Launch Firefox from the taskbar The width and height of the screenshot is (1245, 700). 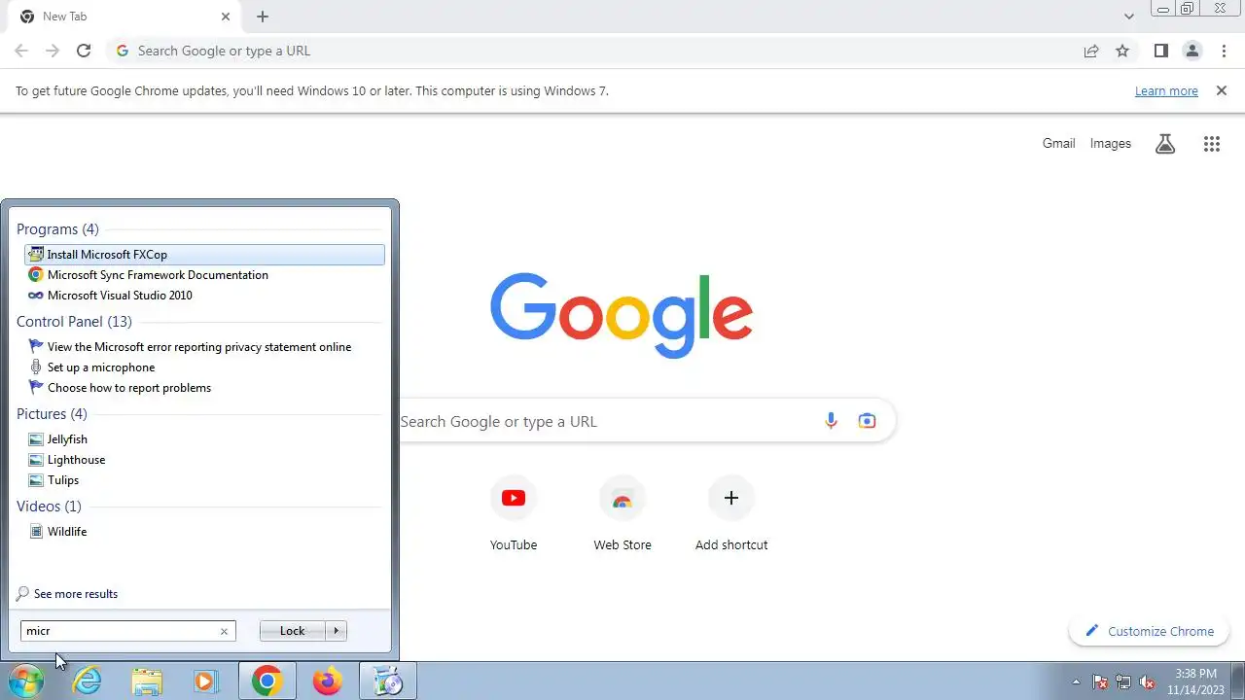pyautogui.click(x=327, y=681)
